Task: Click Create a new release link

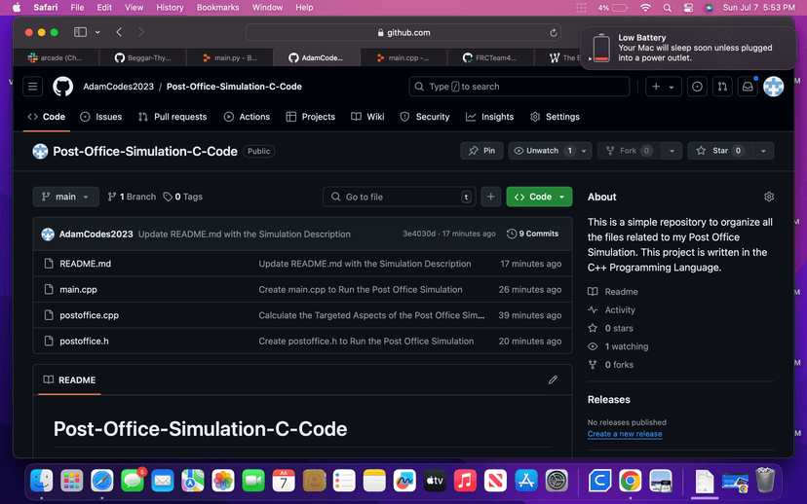Action: tap(625, 434)
